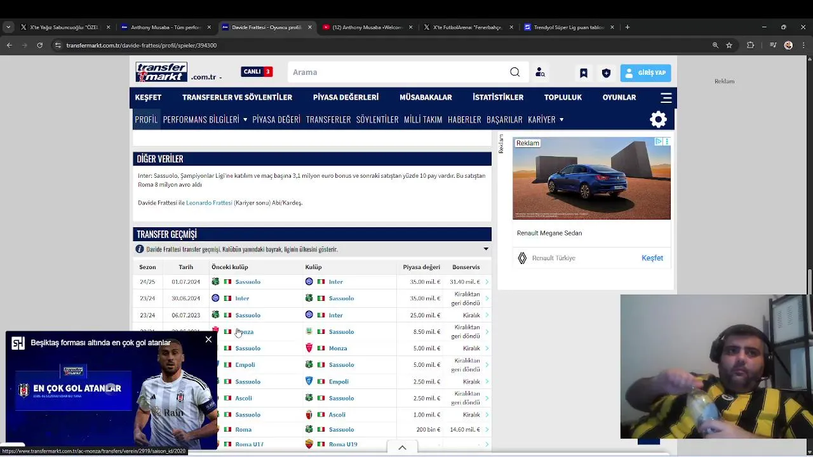Expand the Kariyer dropdown
Viewport: 813px width, 457px height.
coord(561,119)
